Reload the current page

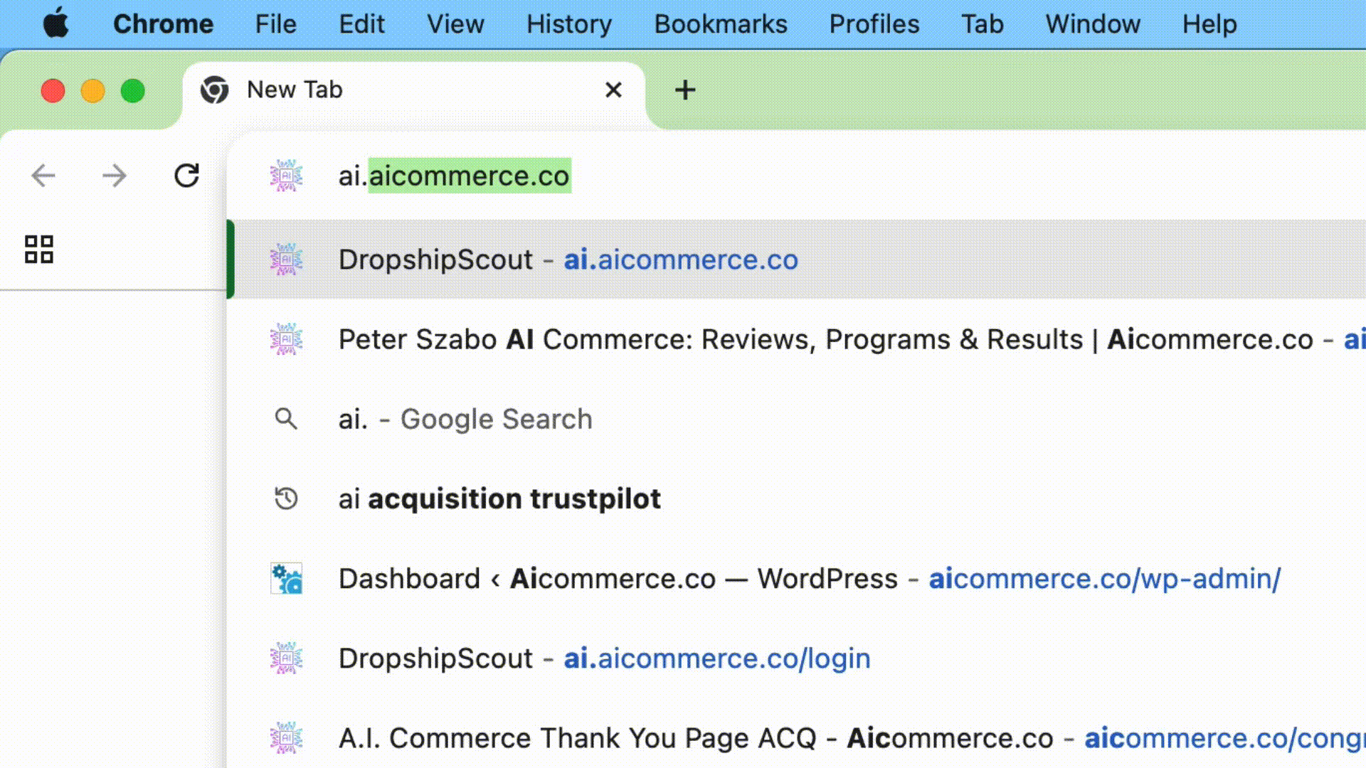click(186, 176)
